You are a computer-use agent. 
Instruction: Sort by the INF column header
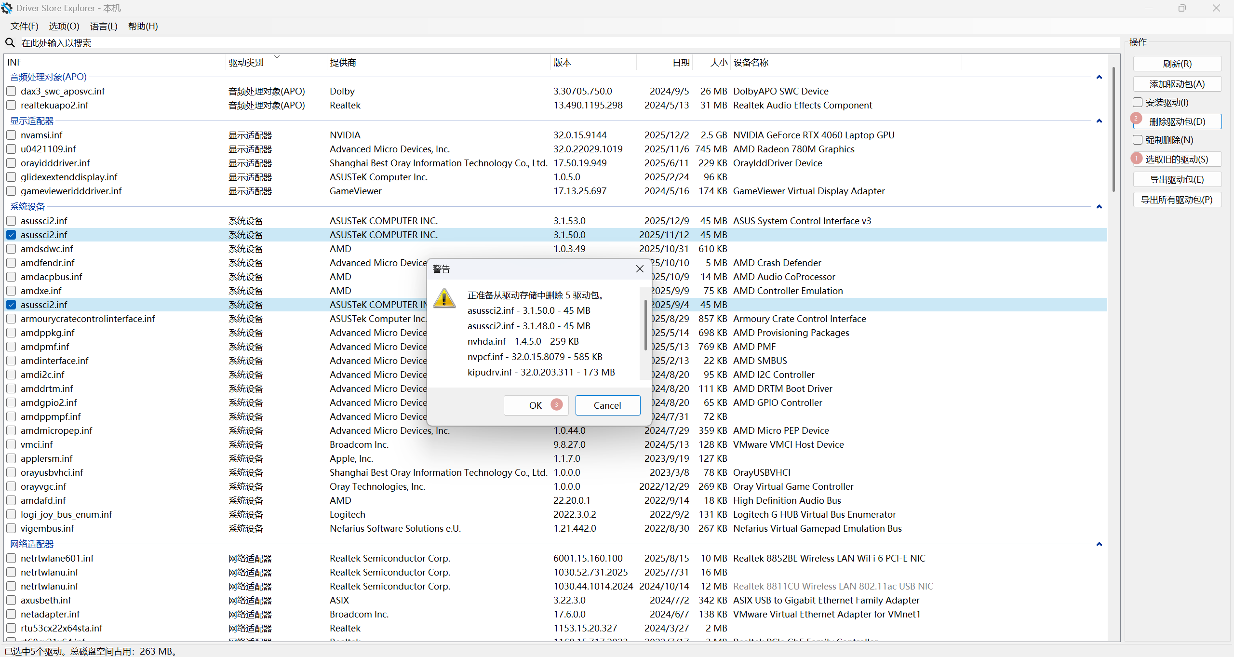115,62
